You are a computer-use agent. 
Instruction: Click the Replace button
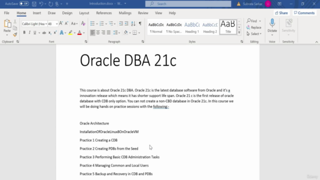[254, 27]
